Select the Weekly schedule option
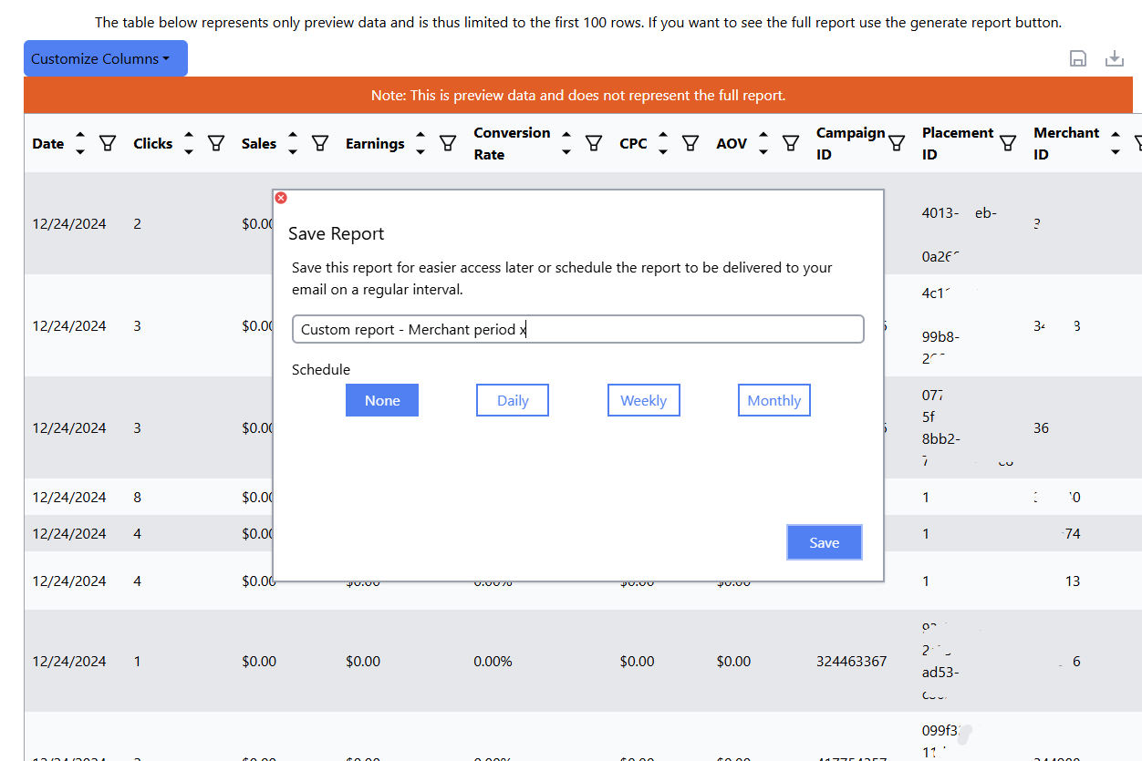This screenshot has width=1142, height=761. click(644, 400)
